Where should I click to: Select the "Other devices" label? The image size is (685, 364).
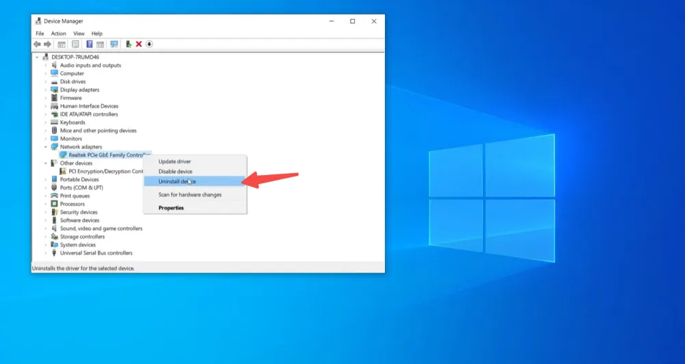tap(77, 164)
